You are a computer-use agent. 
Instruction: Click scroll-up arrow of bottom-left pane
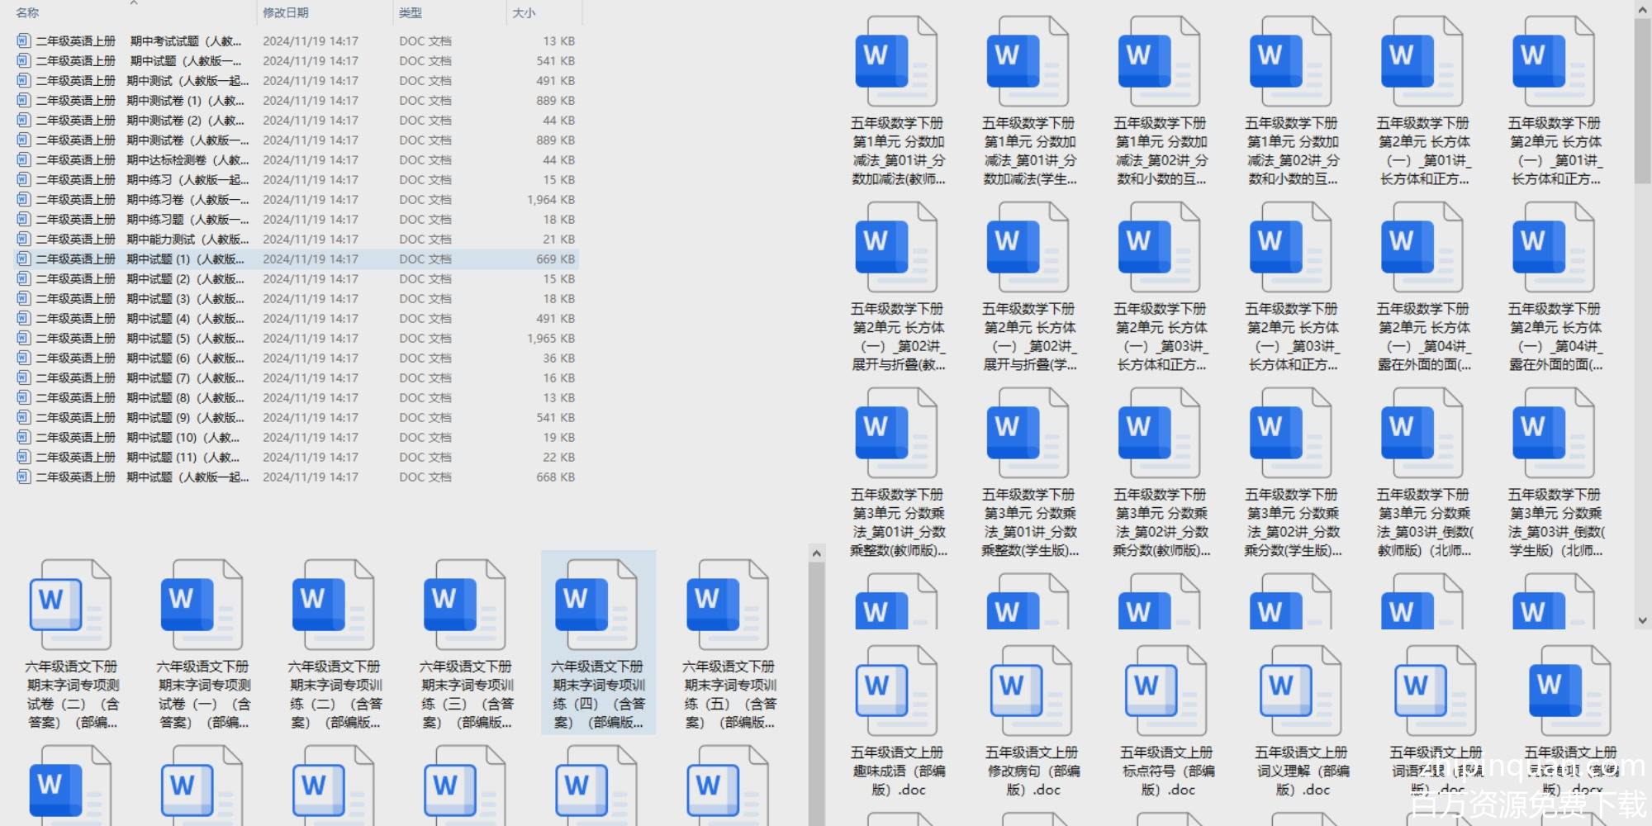tap(816, 553)
